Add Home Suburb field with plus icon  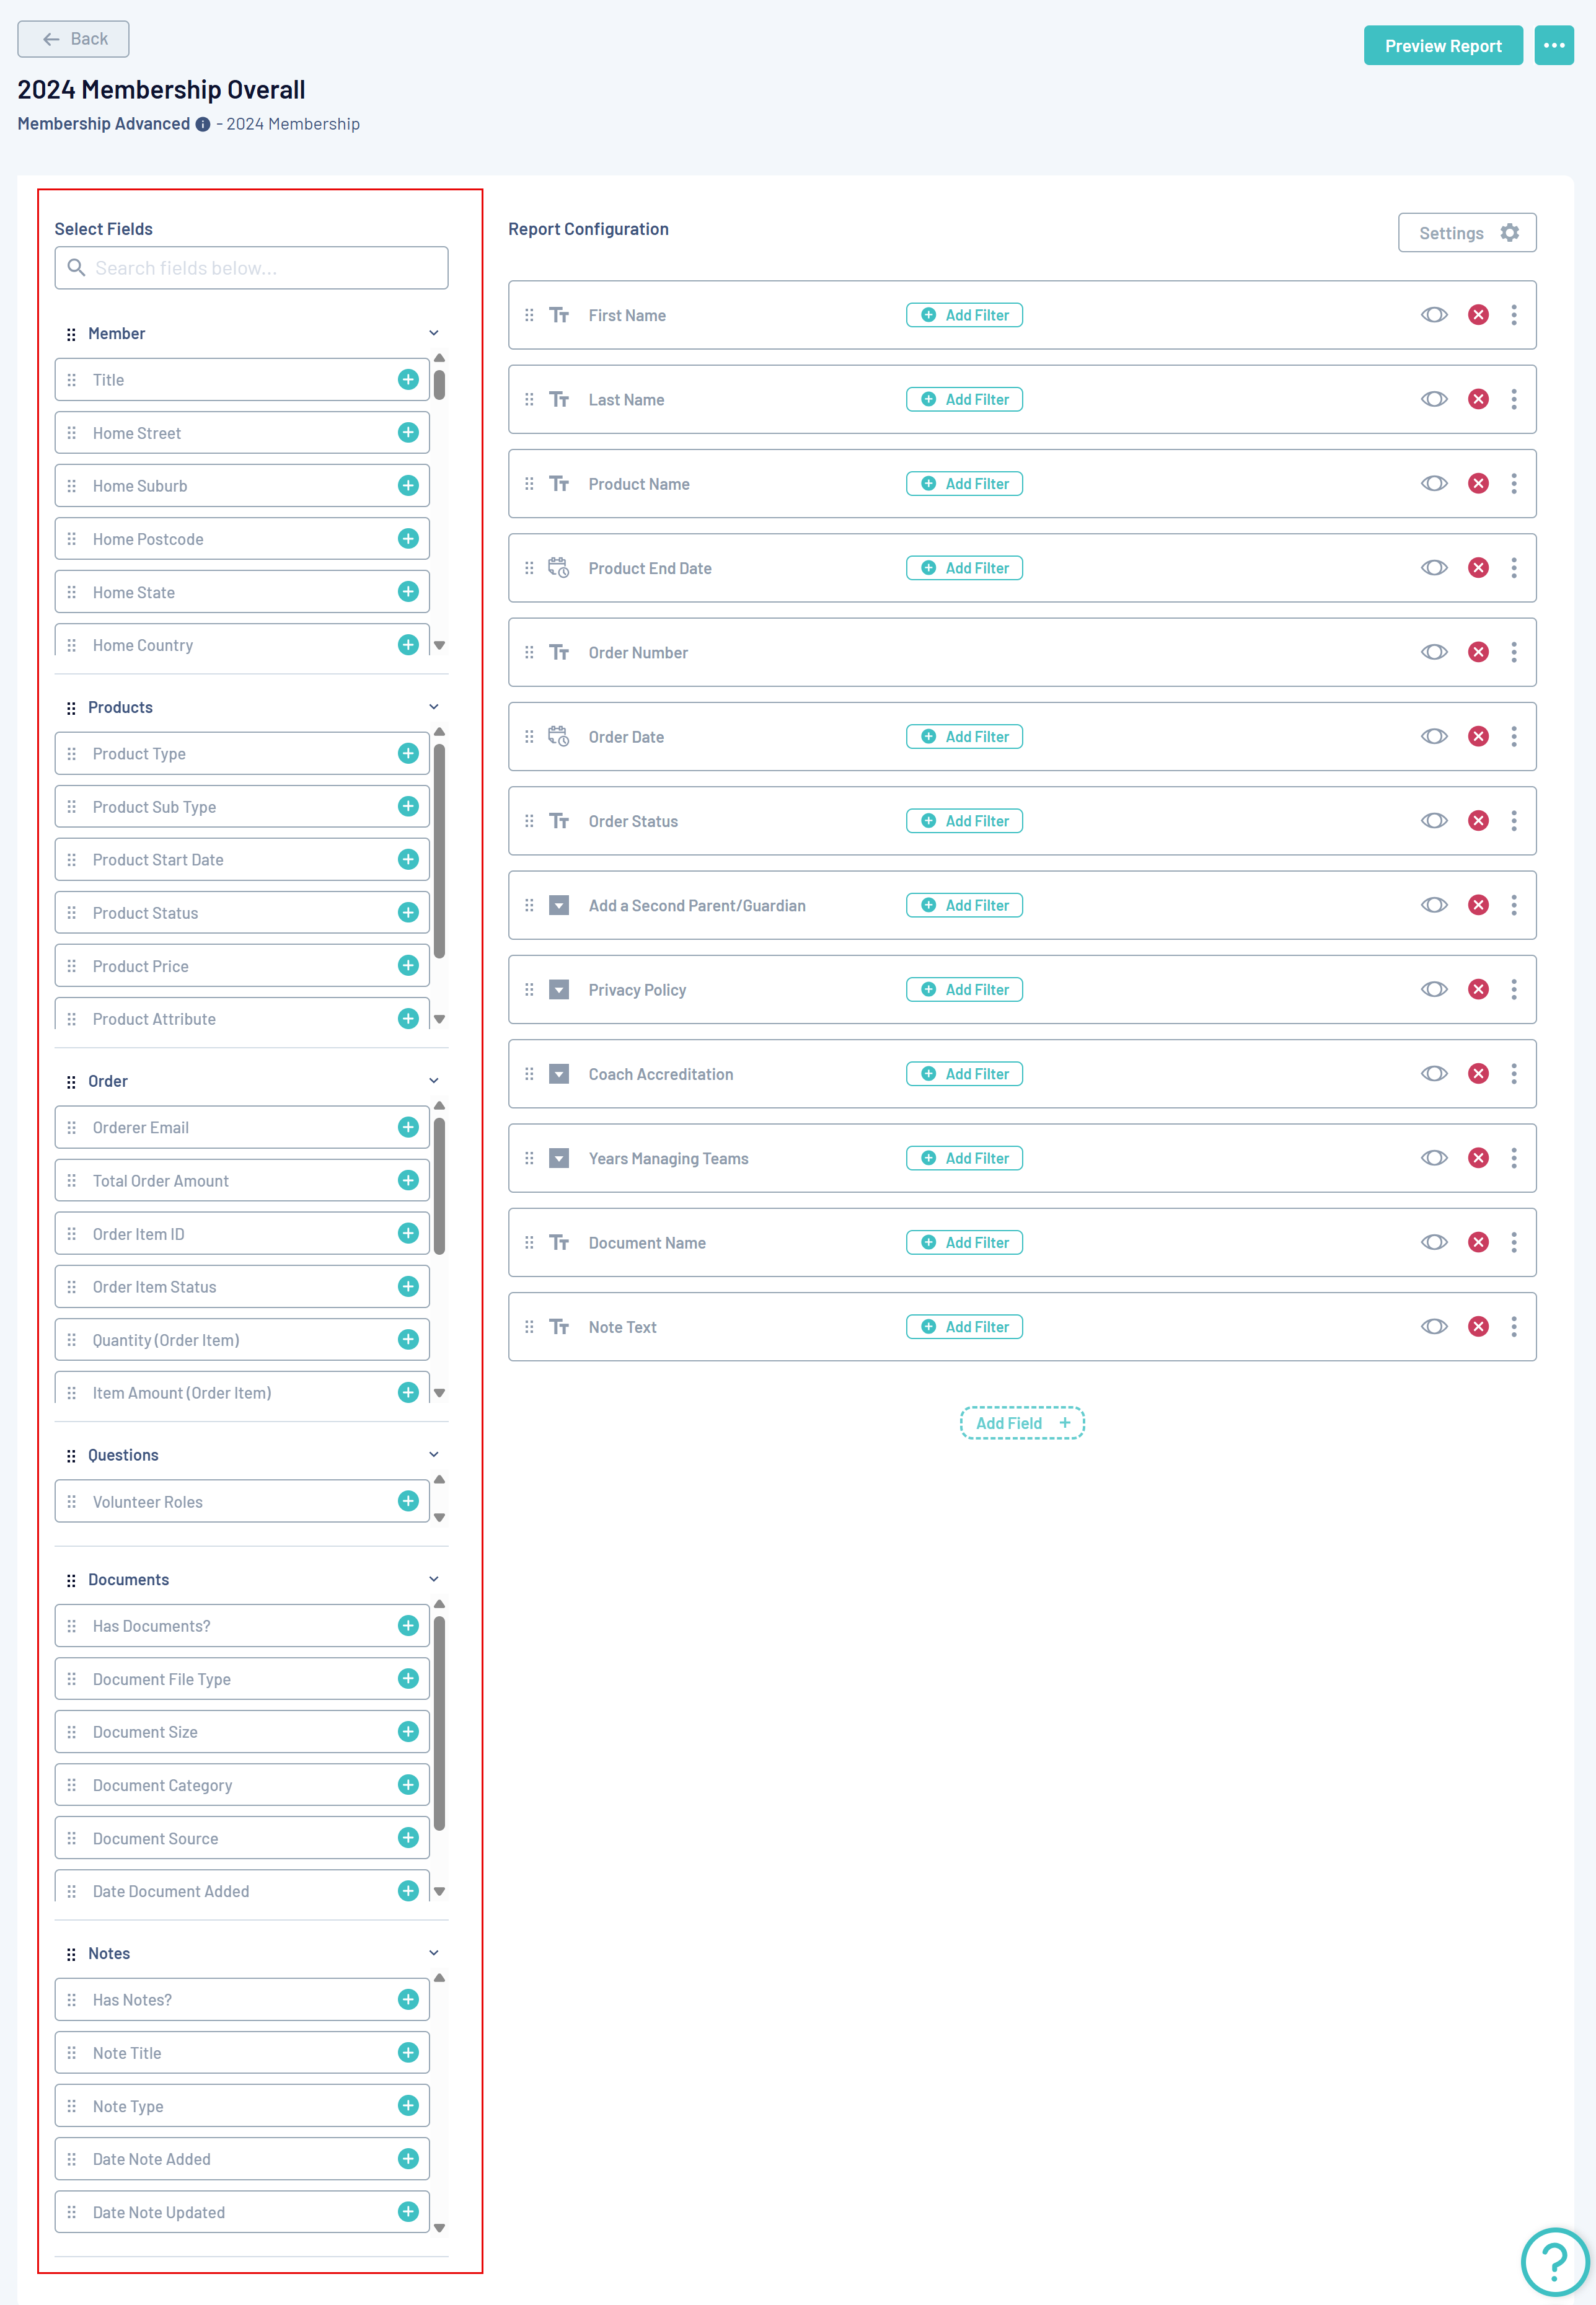point(408,486)
